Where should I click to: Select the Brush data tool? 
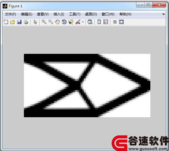tap(78, 22)
